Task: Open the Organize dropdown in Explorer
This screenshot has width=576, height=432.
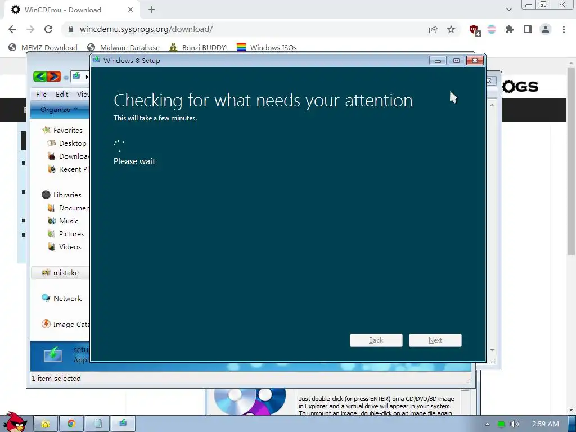Action: [x=58, y=110]
